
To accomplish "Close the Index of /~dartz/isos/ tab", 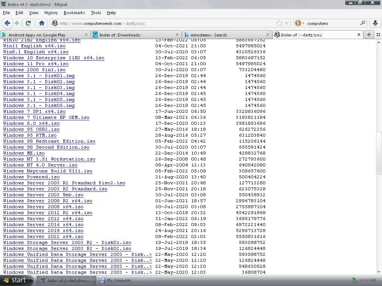I will 358,35.
